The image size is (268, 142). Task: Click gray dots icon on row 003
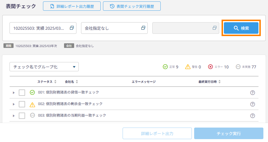[x=32, y=115]
